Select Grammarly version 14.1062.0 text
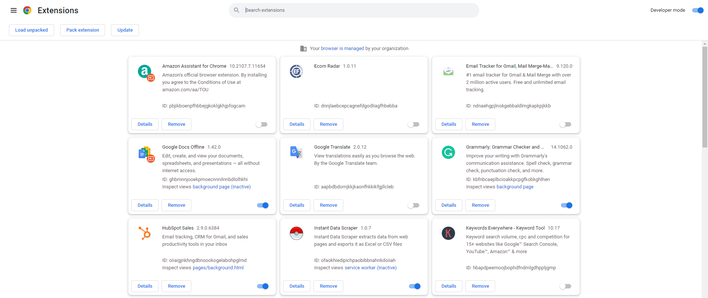The image size is (708, 298). click(562, 147)
